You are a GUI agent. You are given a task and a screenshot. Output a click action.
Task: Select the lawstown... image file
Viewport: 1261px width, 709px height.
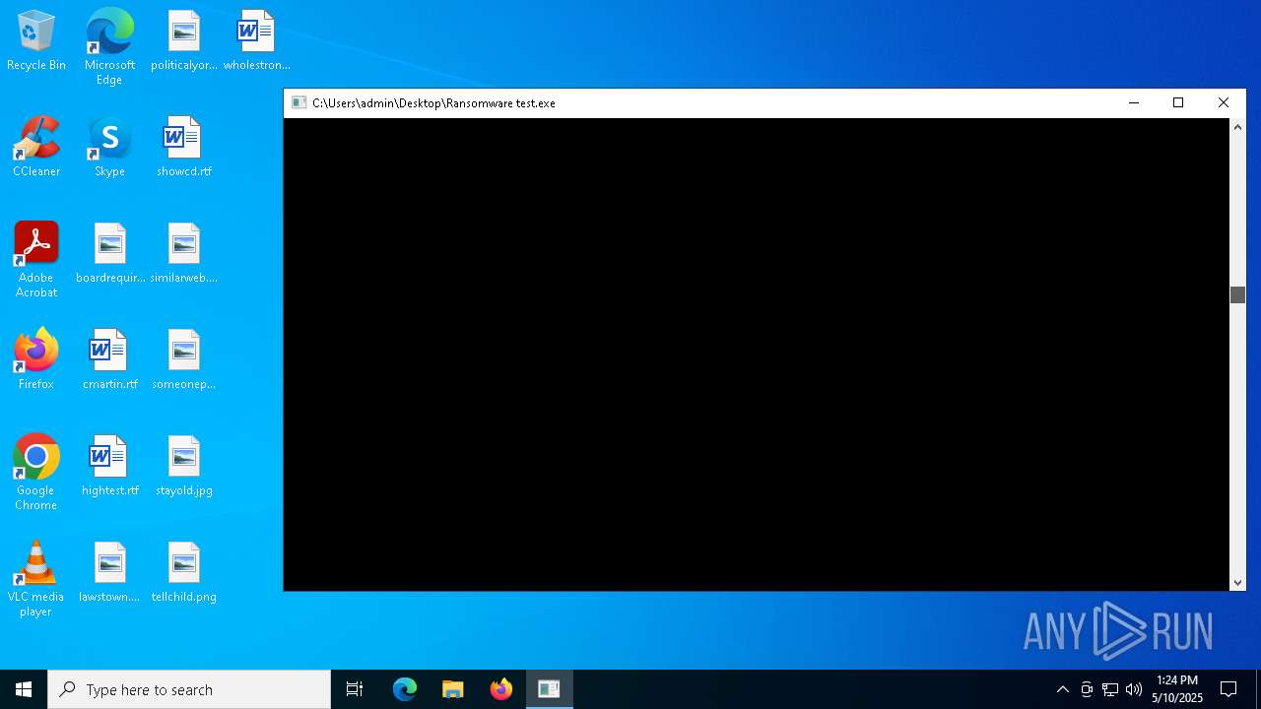point(110,573)
